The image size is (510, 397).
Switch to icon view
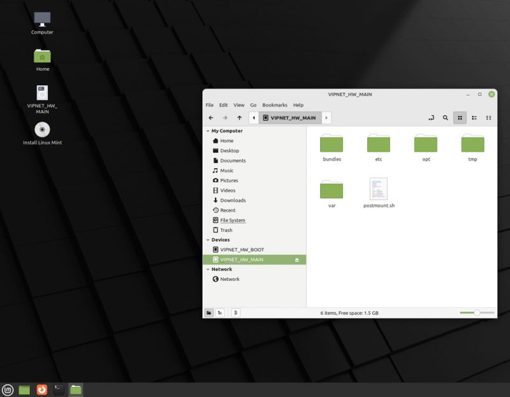[460, 118]
